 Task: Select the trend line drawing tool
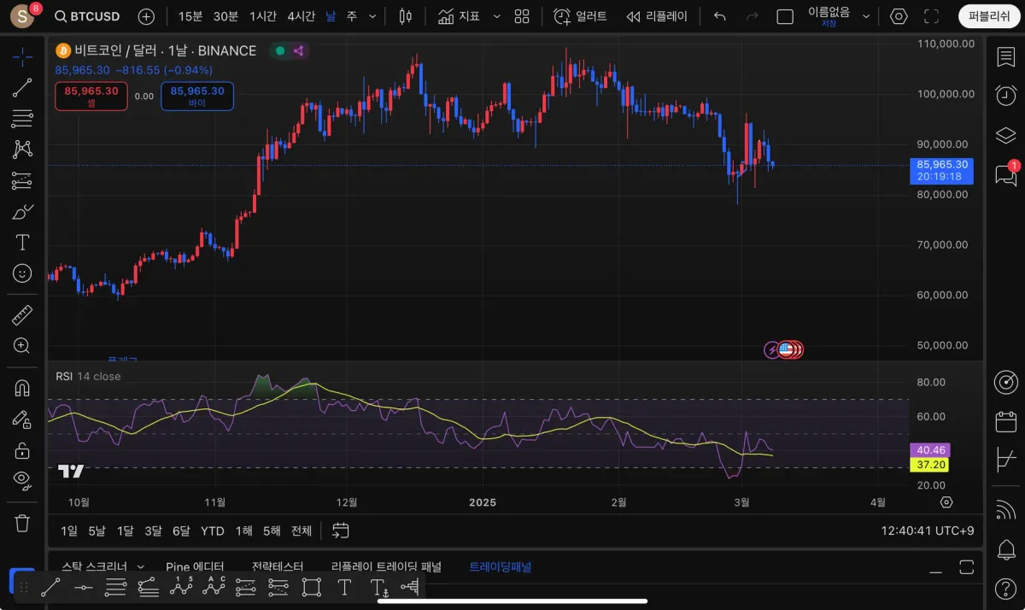point(22,87)
